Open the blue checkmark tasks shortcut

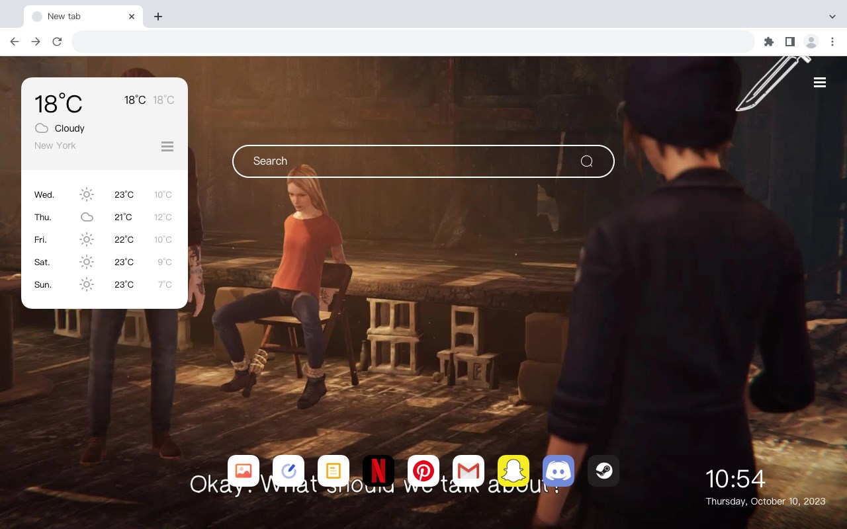pos(289,471)
